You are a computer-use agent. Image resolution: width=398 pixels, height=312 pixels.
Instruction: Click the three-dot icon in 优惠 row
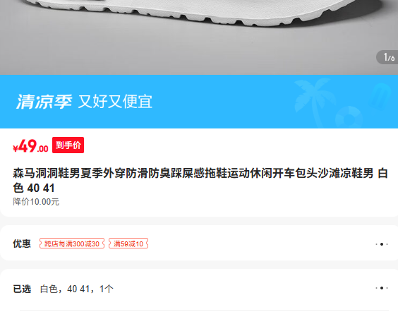(x=382, y=244)
